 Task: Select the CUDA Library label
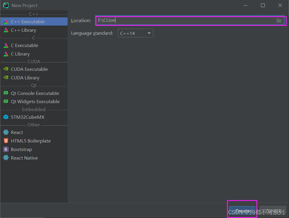pos(25,78)
